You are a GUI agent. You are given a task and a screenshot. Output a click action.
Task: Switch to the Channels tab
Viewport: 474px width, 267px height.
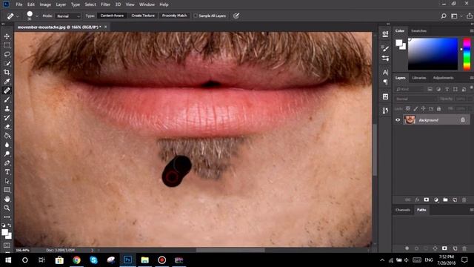pyautogui.click(x=403, y=210)
